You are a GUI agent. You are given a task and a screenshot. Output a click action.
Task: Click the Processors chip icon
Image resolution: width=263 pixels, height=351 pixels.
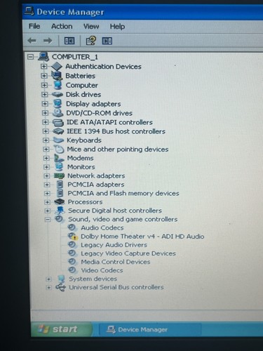pyautogui.click(x=60, y=201)
